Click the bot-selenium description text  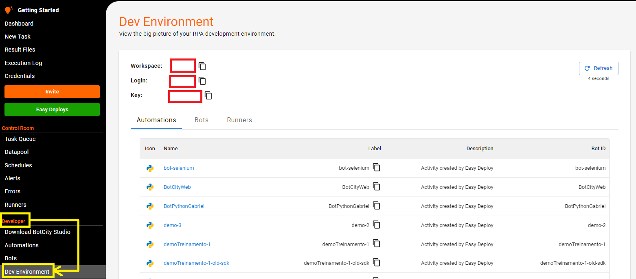(x=457, y=168)
